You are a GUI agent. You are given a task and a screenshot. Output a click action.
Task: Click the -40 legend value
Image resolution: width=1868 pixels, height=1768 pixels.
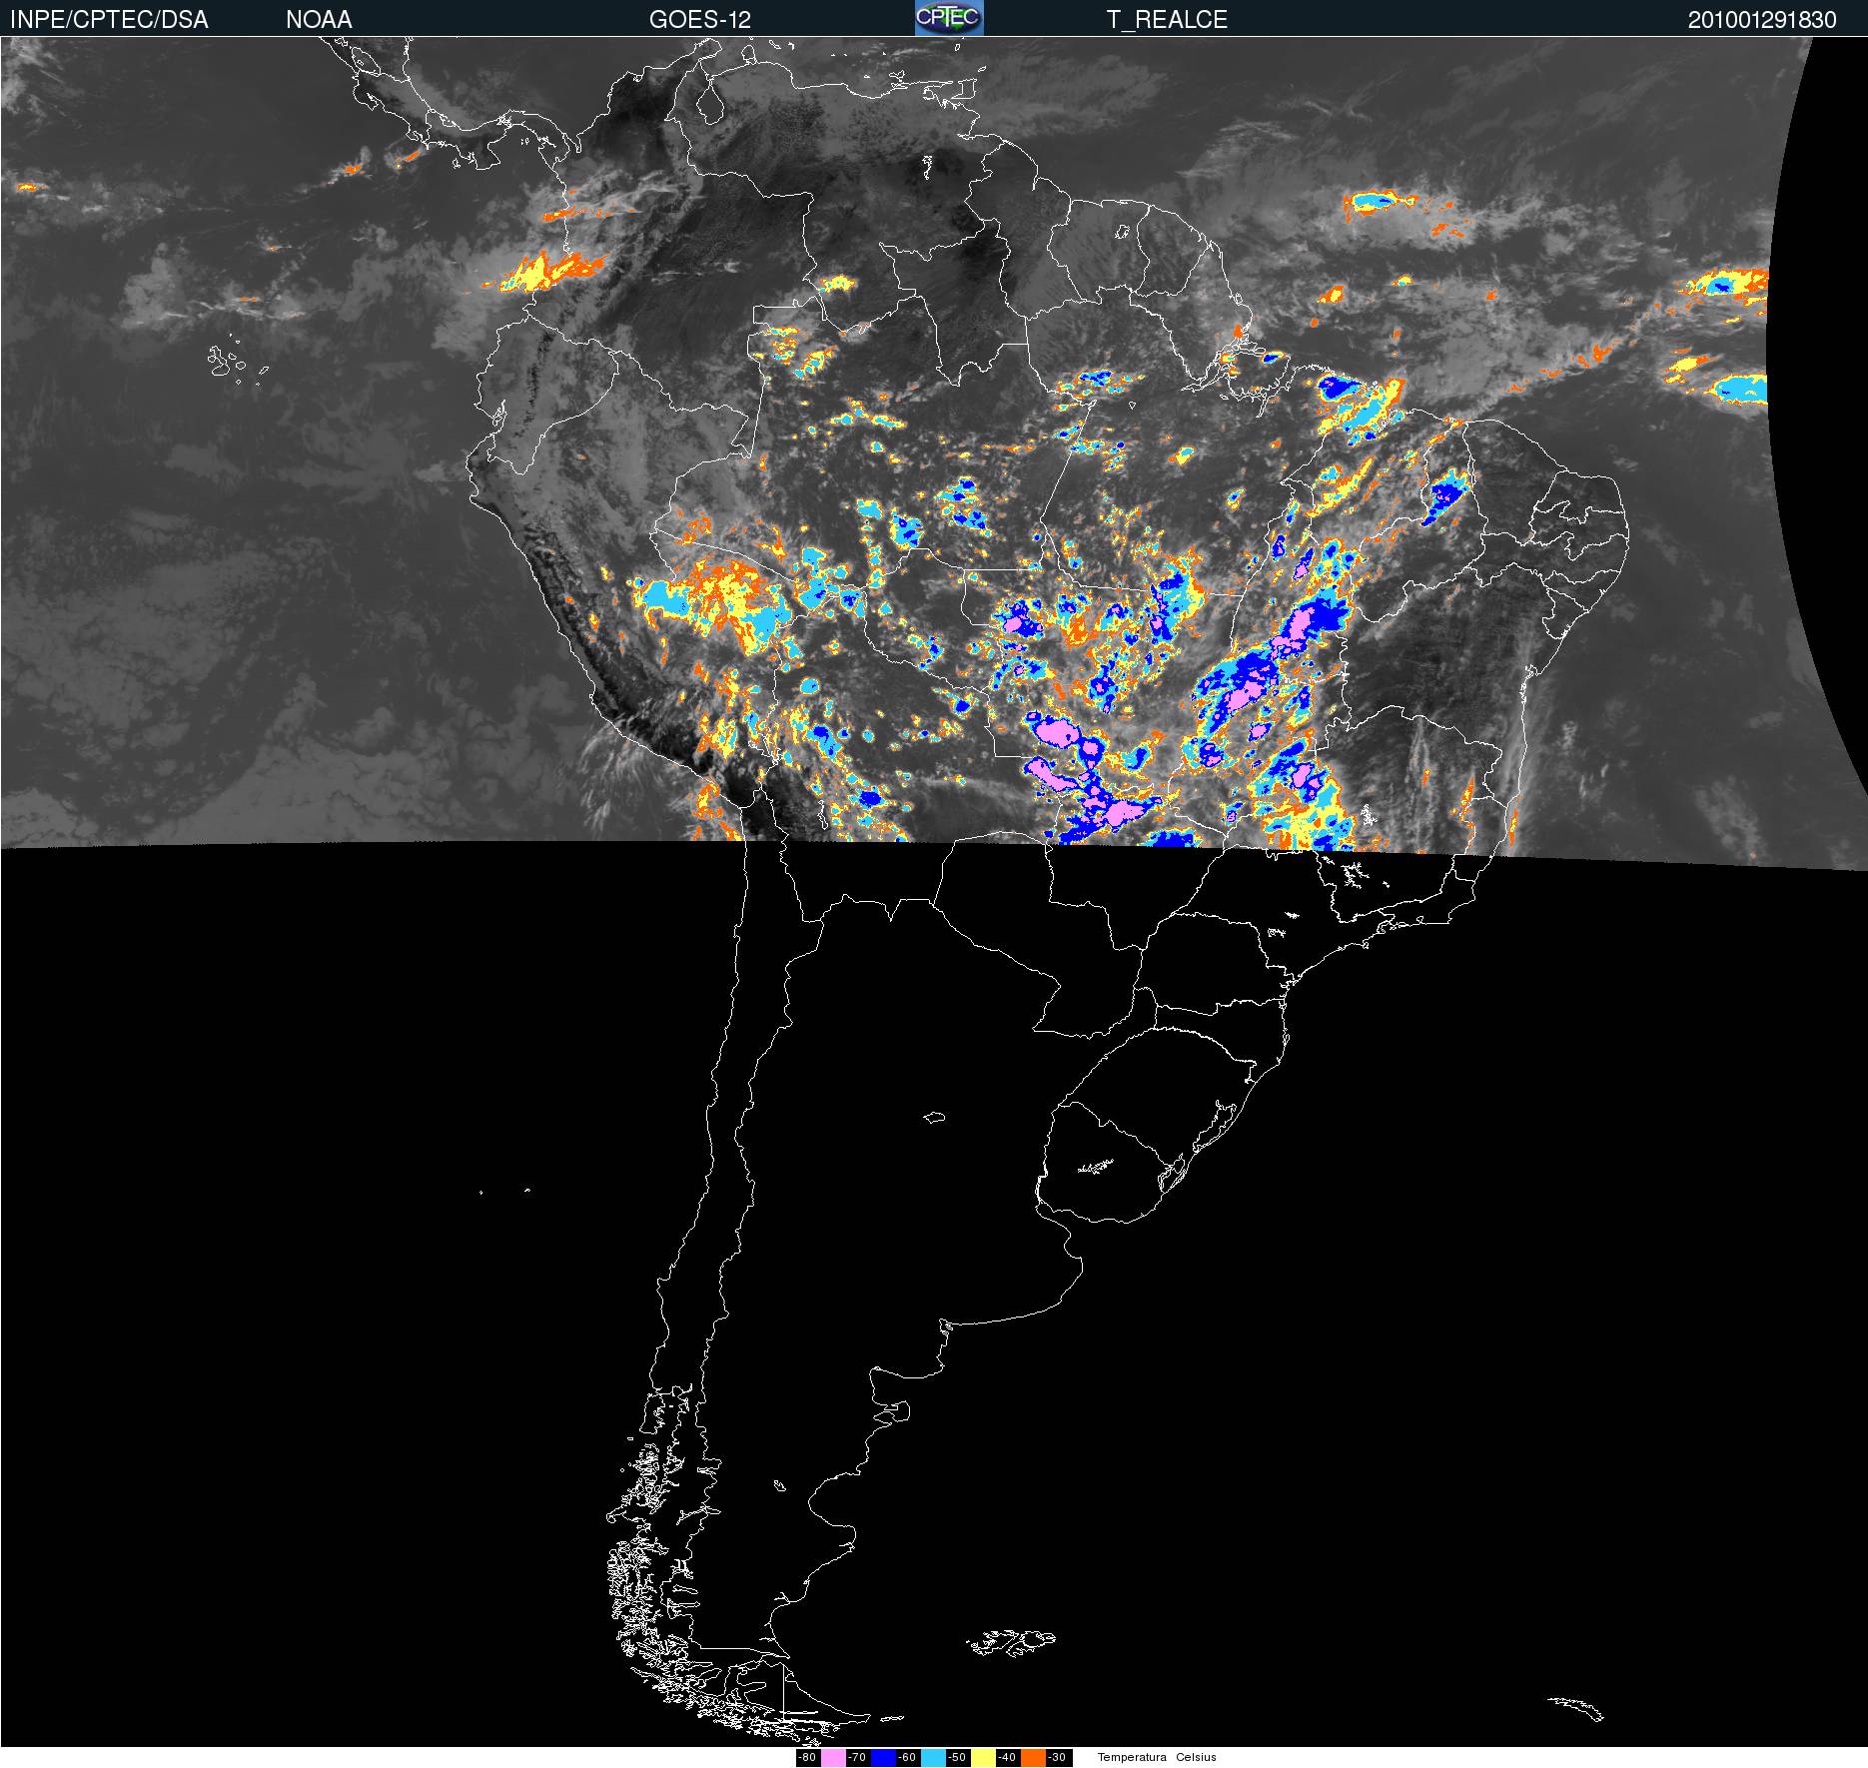(1007, 1757)
